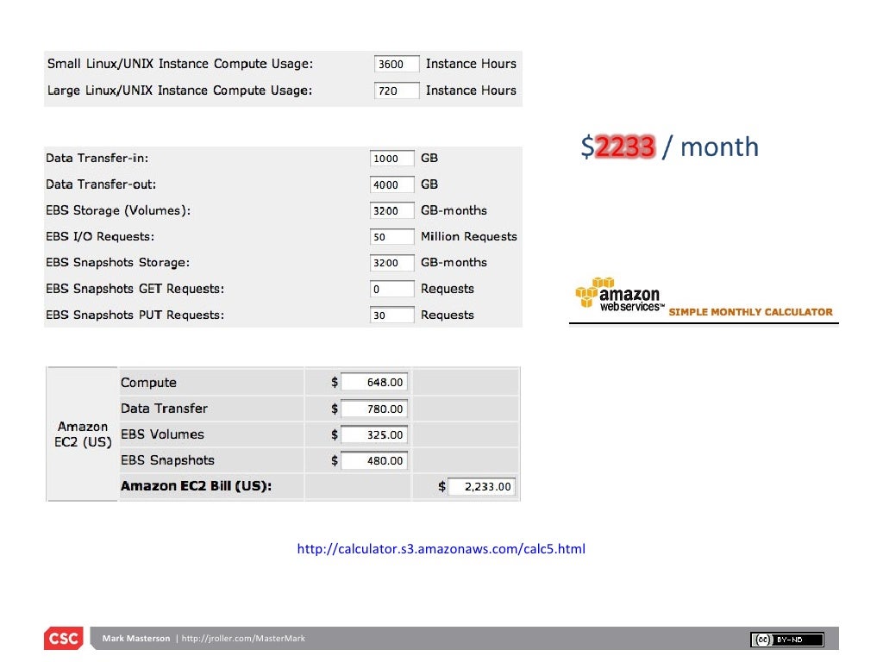
Task: Click the Data Transfer cost field showing 780.00
Action: point(374,409)
